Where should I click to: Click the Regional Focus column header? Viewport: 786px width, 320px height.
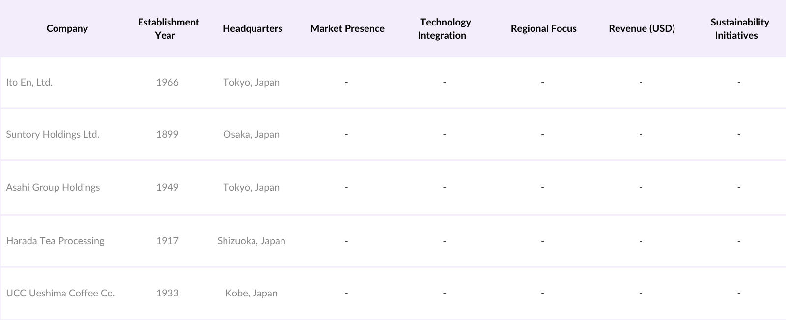coord(543,28)
